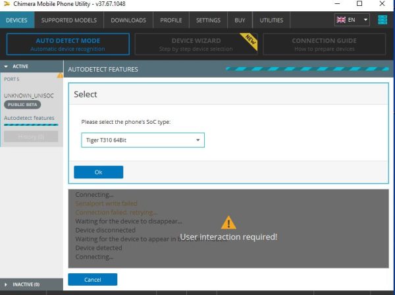Click the disabled History button in sidebar
The width and height of the screenshot is (395, 295).
coord(31,136)
